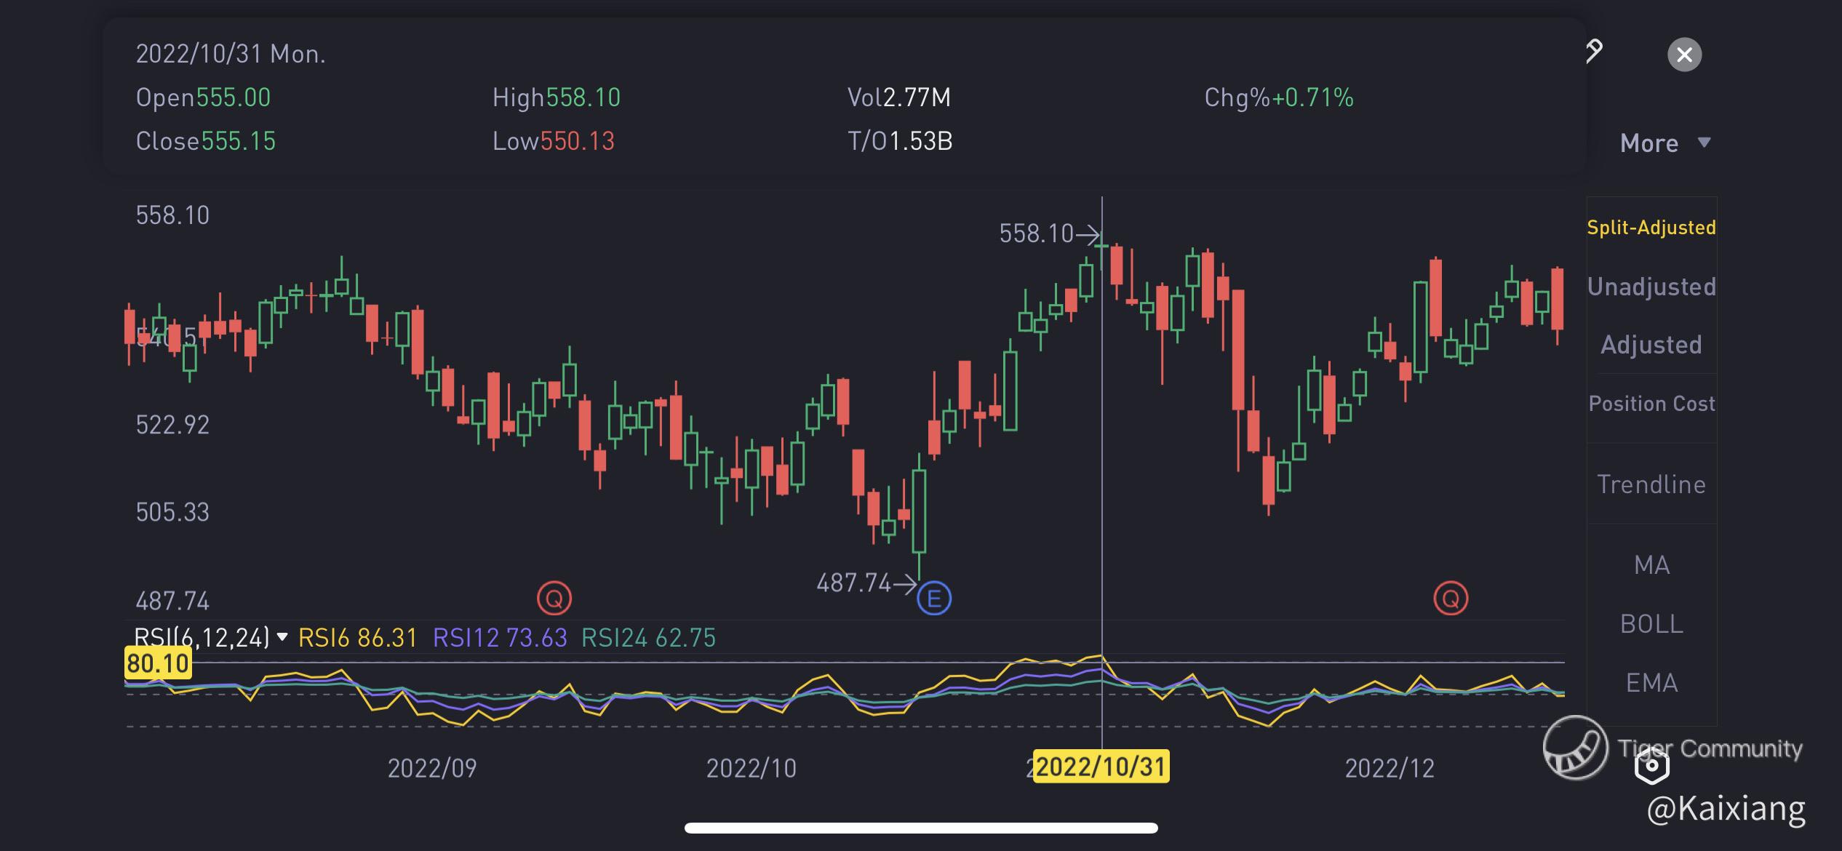
Task: Select the EMA indicator
Action: tap(1651, 683)
